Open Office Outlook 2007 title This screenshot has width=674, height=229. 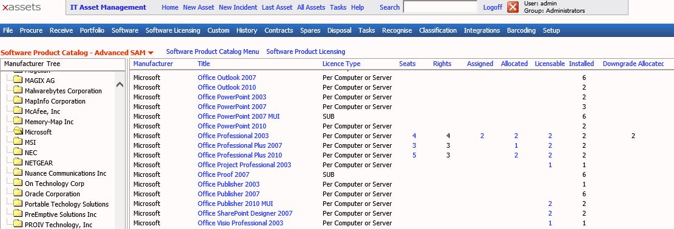point(226,78)
